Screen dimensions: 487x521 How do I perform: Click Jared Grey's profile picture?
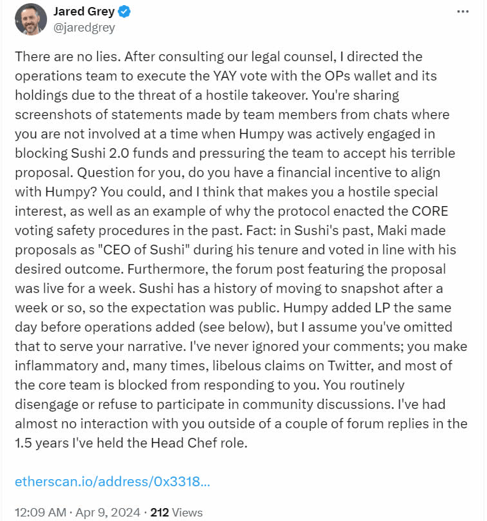click(30, 19)
